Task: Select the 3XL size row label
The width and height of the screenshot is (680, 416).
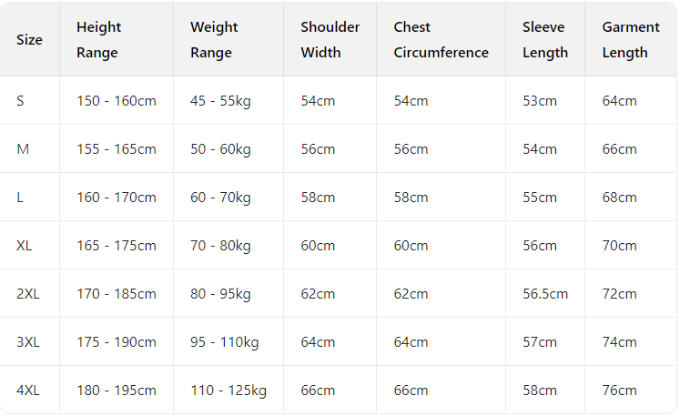Action: pos(28,342)
